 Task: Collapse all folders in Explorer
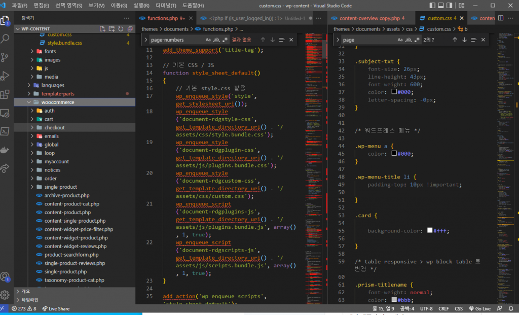pos(130,29)
